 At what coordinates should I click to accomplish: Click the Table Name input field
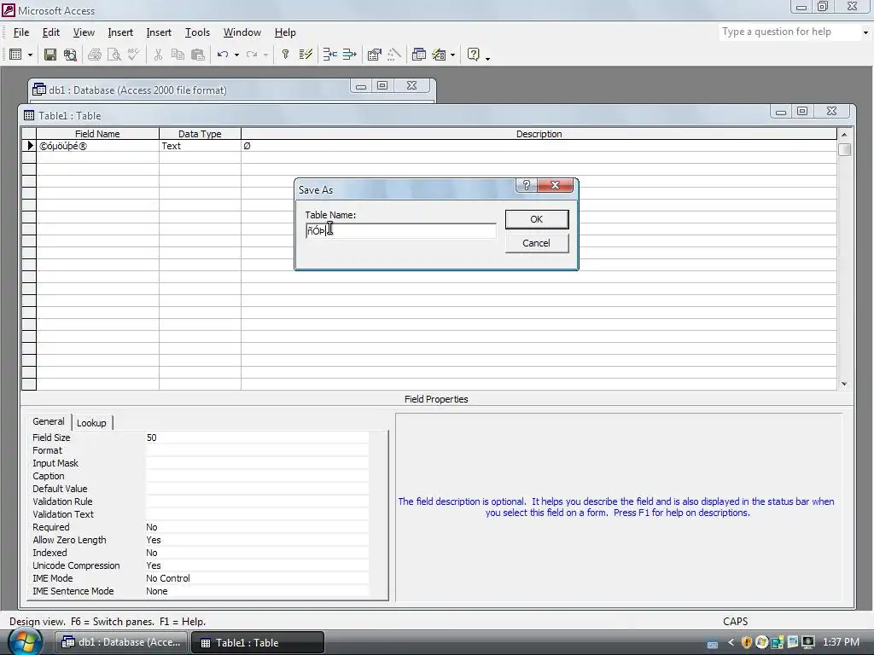[400, 230]
